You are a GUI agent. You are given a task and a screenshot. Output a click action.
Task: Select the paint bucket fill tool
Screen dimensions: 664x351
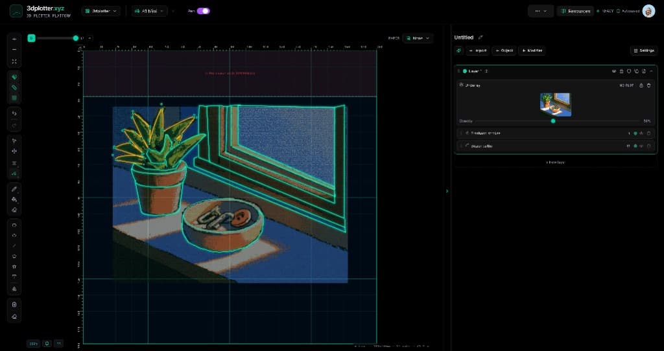(14, 199)
